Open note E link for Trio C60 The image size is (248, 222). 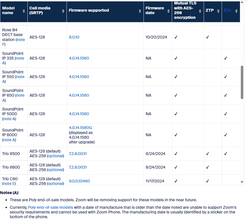coord(9,184)
